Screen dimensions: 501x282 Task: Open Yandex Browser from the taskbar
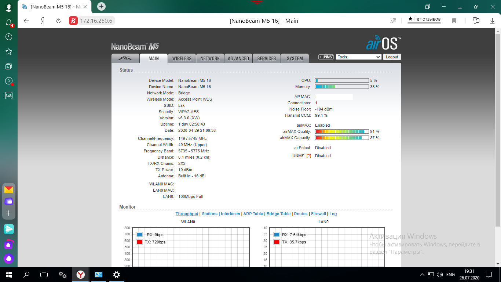tap(81, 275)
